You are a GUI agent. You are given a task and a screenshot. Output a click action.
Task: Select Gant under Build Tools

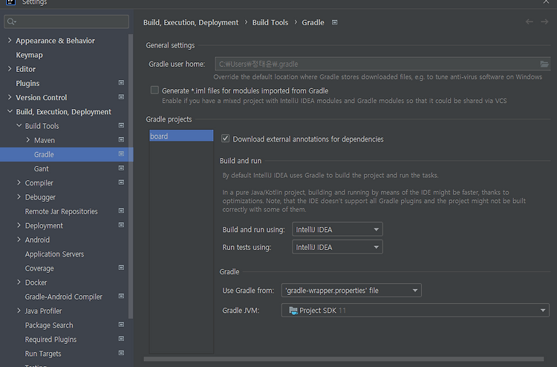pyautogui.click(x=41, y=169)
